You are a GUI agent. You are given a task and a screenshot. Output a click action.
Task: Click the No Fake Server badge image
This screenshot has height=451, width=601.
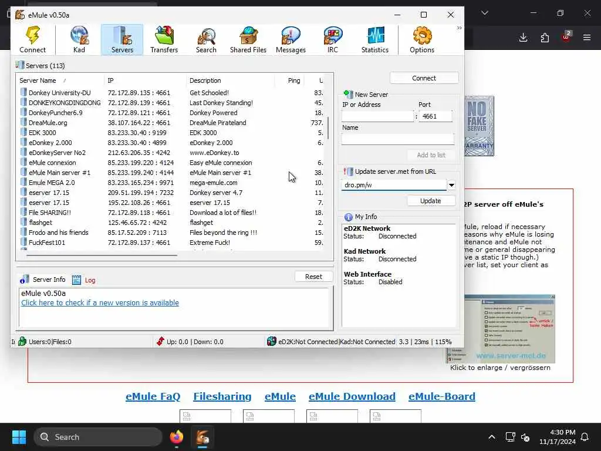pyautogui.click(x=479, y=126)
